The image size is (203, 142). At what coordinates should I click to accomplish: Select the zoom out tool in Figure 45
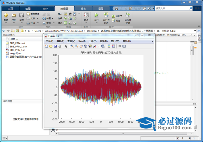[76, 46]
